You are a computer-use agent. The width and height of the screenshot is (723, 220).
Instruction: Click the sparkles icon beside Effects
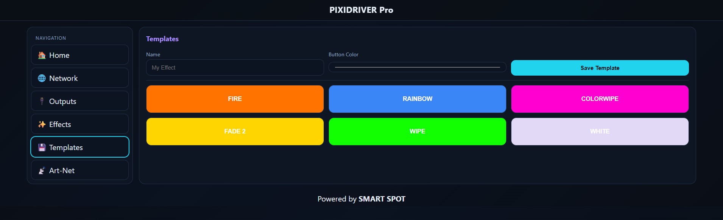42,124
